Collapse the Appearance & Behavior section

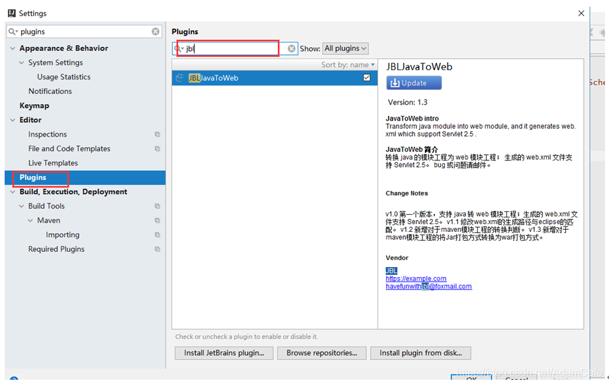tap(13, 48)
